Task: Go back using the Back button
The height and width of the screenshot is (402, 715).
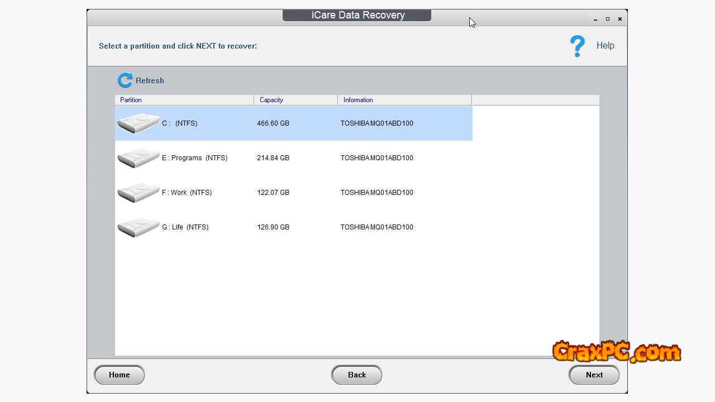Action: pyautogui.click(x=356, y=375)
